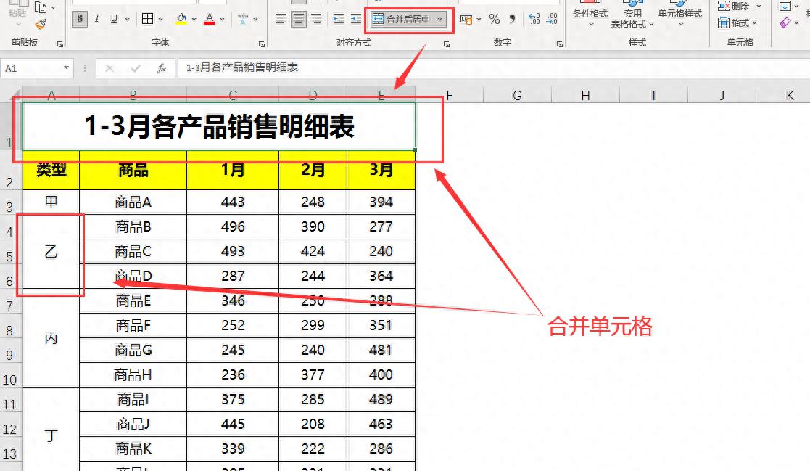Apply comma style
The image size is (810, 471).
click(x=512, y=20)
